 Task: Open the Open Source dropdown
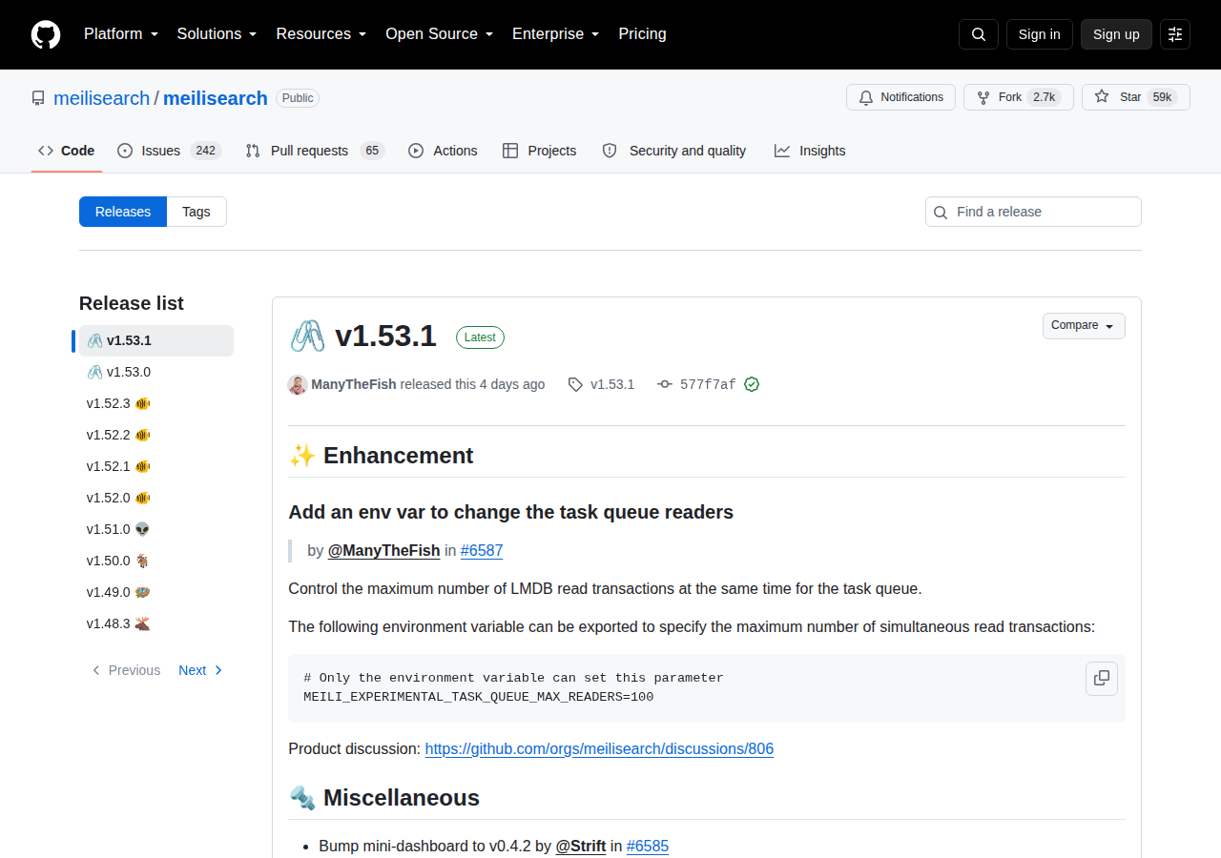[440, 34]
